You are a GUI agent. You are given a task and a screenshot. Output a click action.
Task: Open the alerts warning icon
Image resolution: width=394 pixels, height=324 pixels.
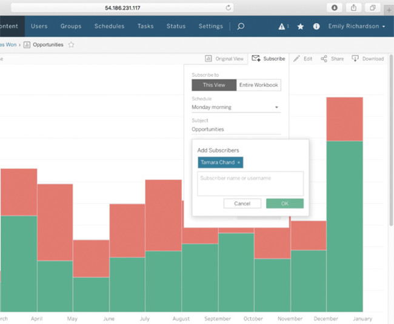coord(282,27)
